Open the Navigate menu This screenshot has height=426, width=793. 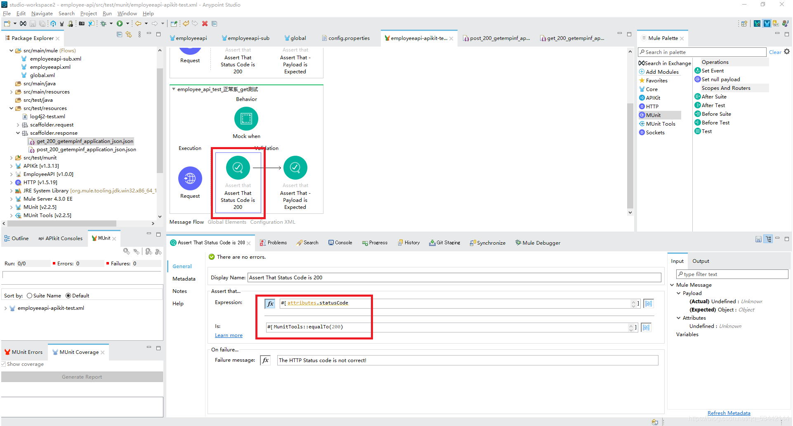[x=42, y=13]
